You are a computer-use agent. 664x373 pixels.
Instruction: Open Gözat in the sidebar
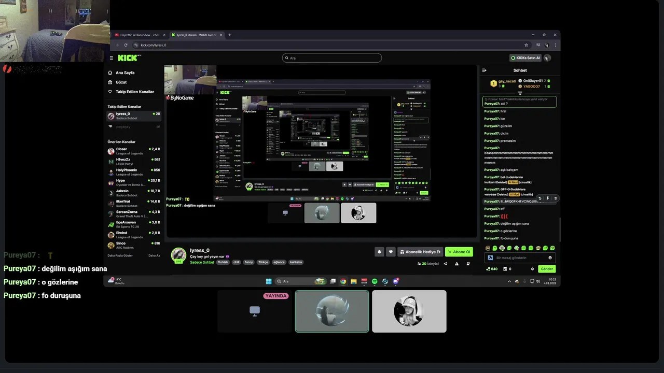click(121, 82)
